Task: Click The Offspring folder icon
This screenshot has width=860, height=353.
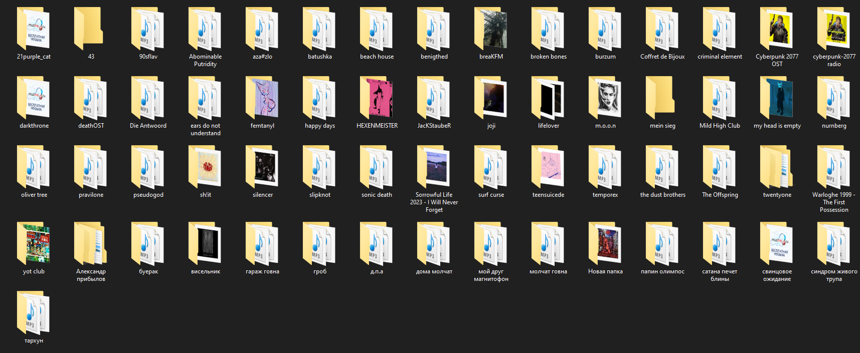Action: pyautogui.click(x=720, y=166)
